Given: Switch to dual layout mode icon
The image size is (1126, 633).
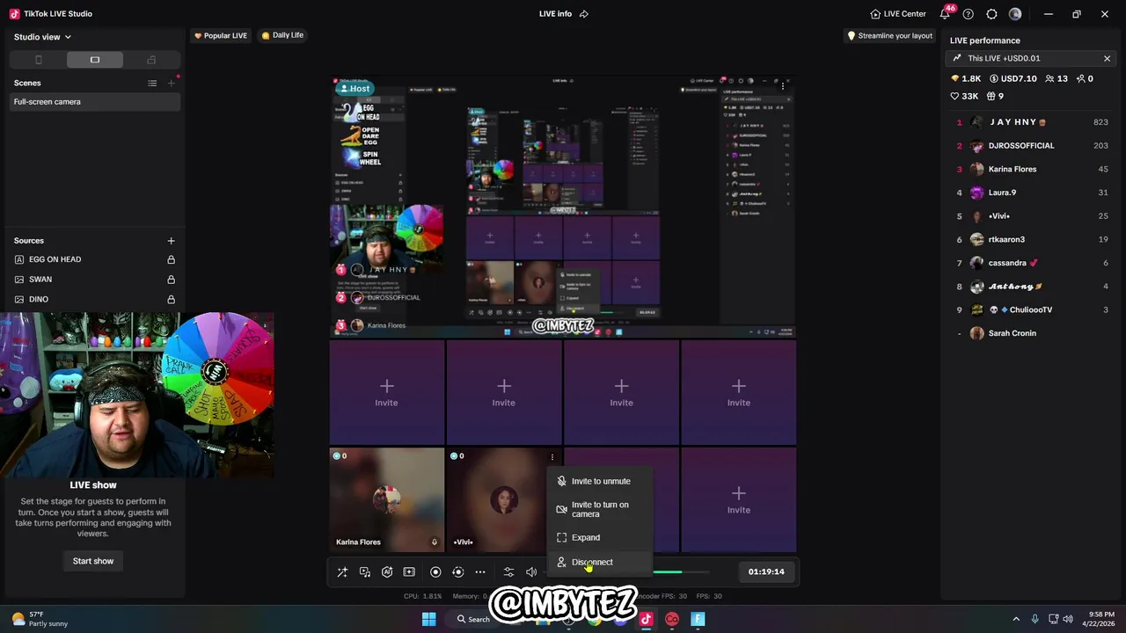Looking at the screenshot, I should click(151, 60).
